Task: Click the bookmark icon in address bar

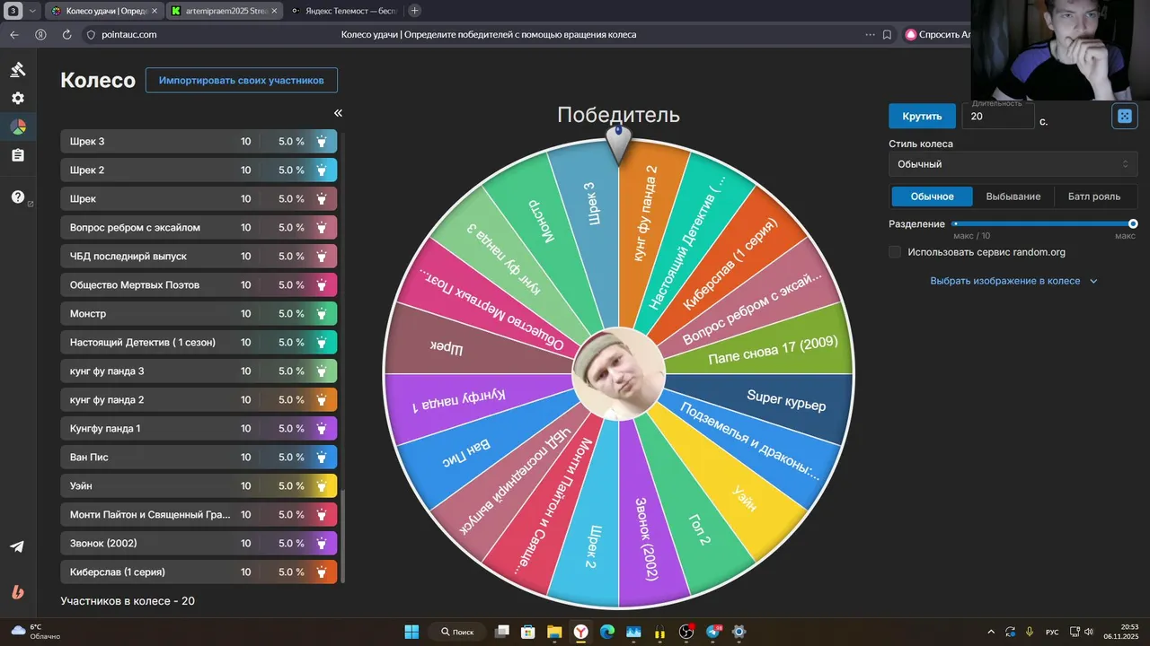Action: tap(888, 35)
